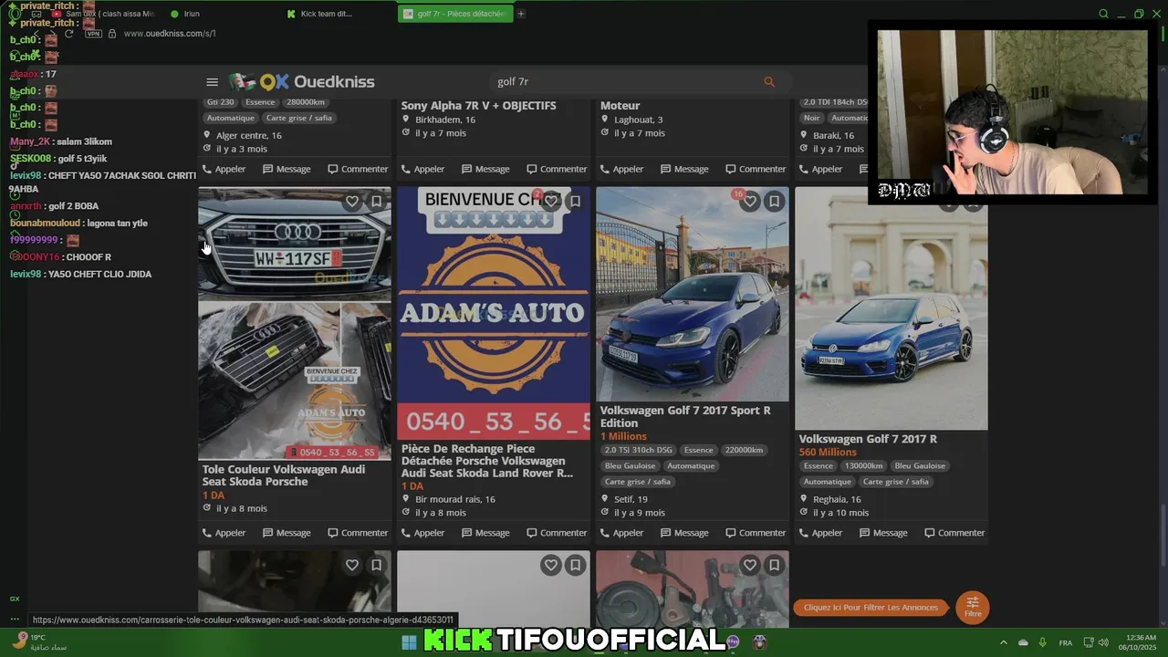This screenshot has height=657, width=1168.
Task: Like the Tole Couleur Volkswagen listing
Action: [x=352, y=202]
